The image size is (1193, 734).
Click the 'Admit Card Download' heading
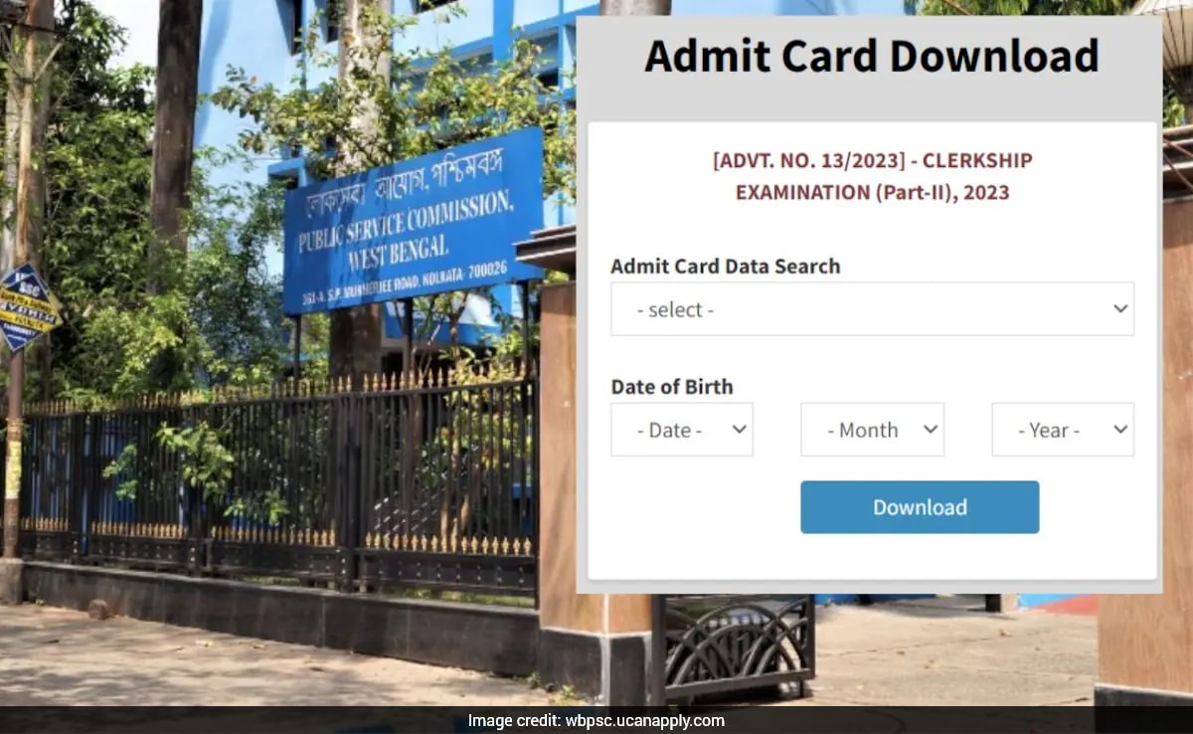click(871, 57)
